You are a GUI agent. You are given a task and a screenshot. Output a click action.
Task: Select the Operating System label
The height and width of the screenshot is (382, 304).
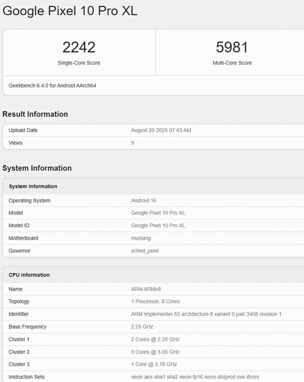point(30,201)
